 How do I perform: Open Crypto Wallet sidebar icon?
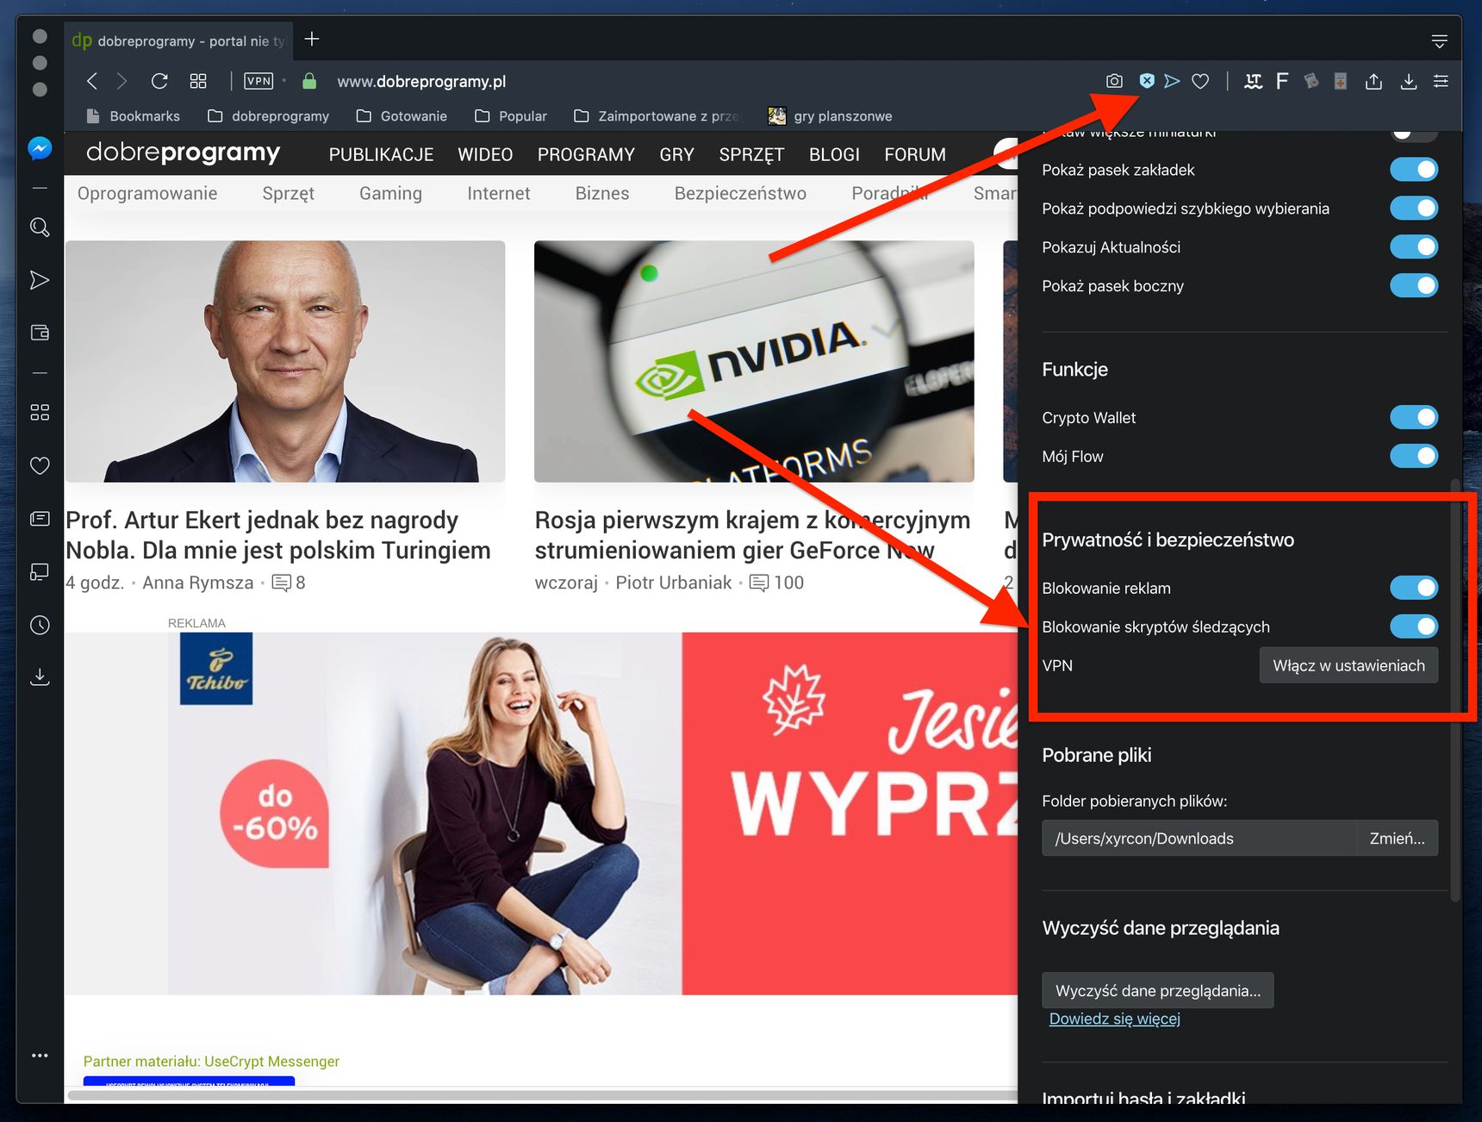[40, 333]
